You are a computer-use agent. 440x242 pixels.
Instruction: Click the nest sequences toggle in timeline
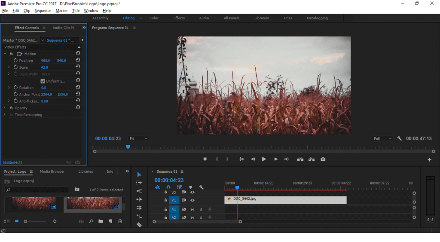coord(157,187)
